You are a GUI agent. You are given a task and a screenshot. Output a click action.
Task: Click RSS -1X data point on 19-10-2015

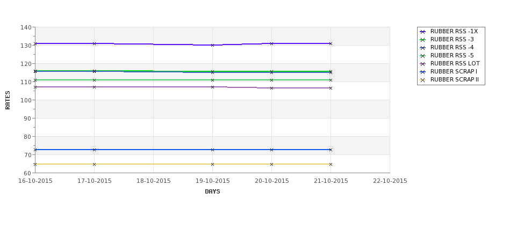click(x=212, y=45)
